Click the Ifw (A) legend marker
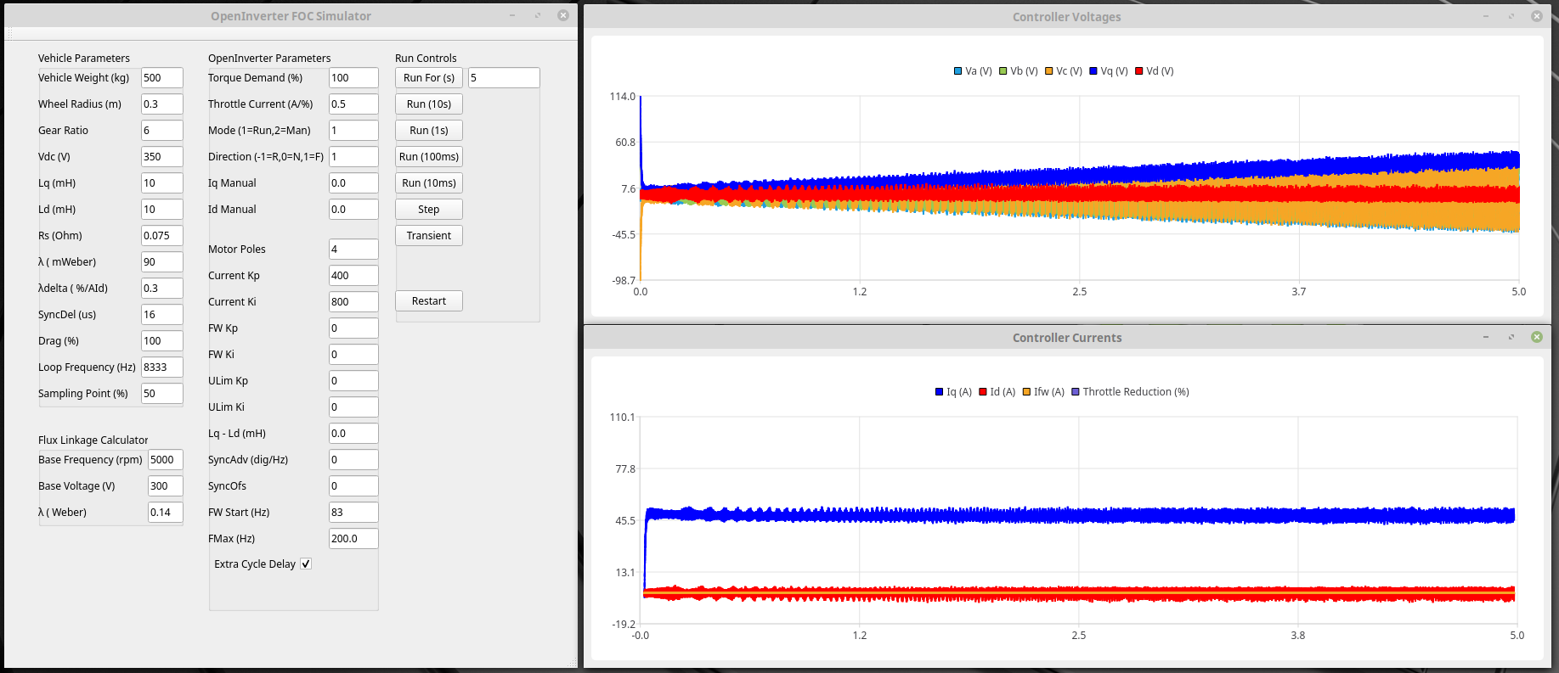Screen dimensions: 1559x673 [1026, 392]
